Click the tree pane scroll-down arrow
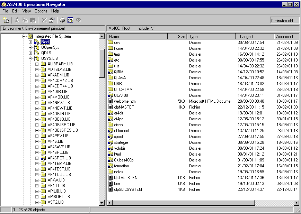This screenshot has width=301, height=214. pos(102,203)
